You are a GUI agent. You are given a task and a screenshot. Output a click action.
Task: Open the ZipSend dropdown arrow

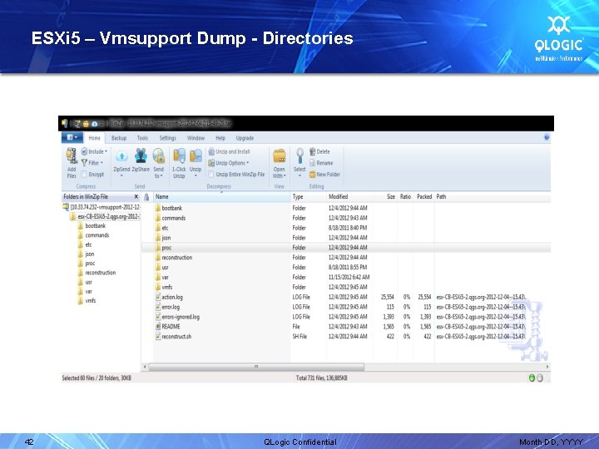[x=121, y=176]
